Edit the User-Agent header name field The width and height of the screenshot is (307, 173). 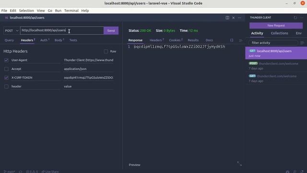coord(36,60)
